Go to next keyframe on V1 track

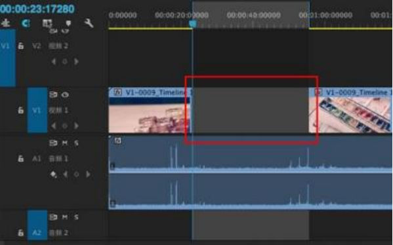[x=76, y=126]
